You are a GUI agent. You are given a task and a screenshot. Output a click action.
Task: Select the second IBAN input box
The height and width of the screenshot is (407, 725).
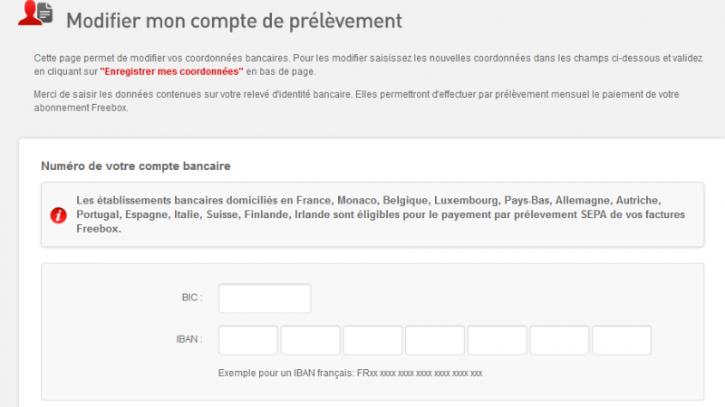point(310,340)
